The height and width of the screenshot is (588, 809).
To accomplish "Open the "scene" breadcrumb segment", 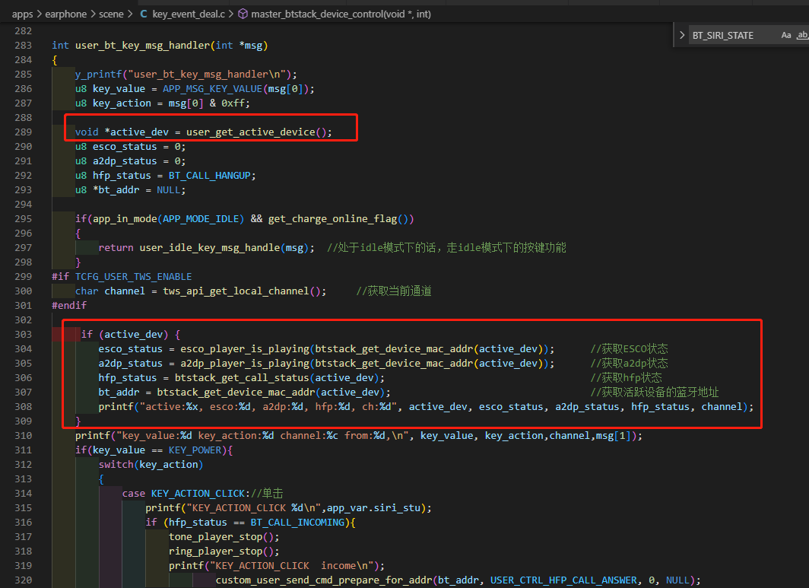I will (x=111, y=14).
